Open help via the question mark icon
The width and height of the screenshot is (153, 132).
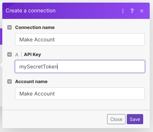coord(132,11)
